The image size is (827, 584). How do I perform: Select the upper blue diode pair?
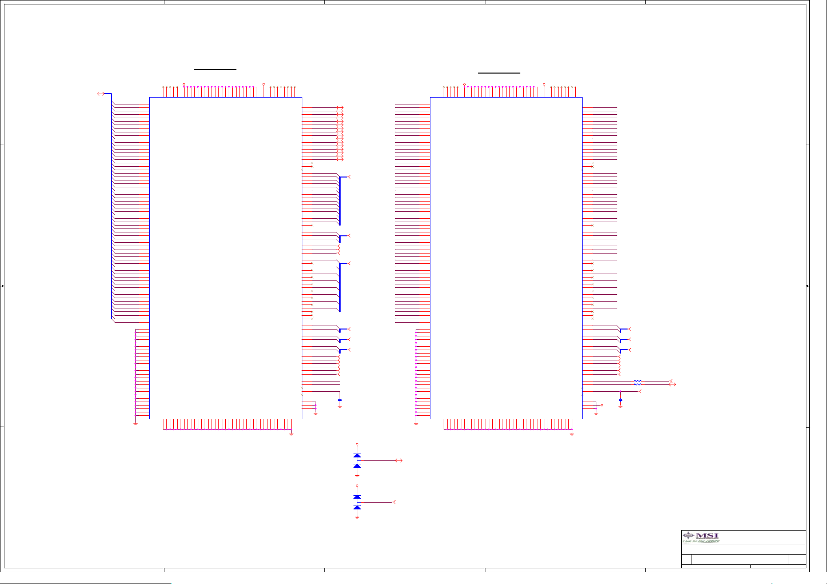pos(357,460)
